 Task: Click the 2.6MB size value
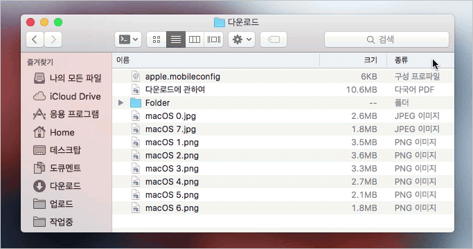pos(364,116)
